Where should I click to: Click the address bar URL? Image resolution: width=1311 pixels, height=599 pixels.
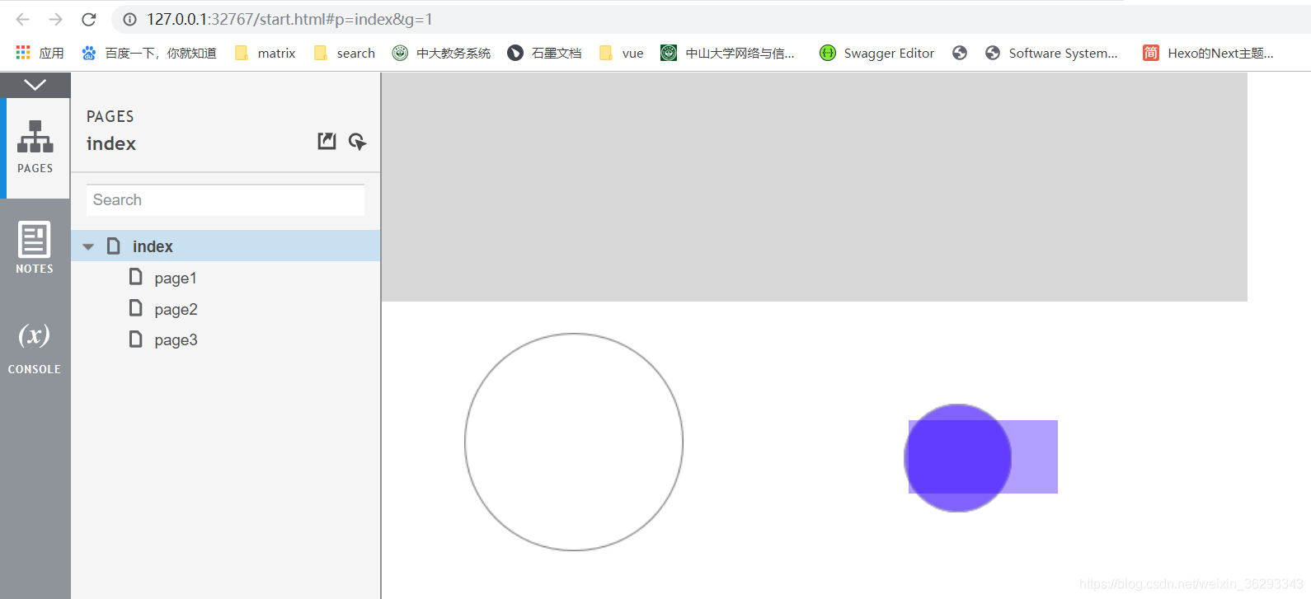[289, 19]
